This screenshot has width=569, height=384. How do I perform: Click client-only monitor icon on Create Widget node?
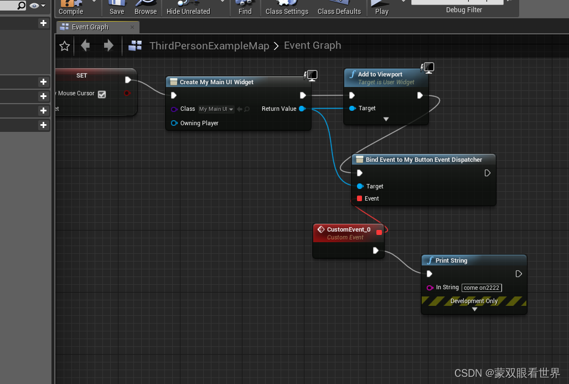pyautogui.click(x=312, y=75)
